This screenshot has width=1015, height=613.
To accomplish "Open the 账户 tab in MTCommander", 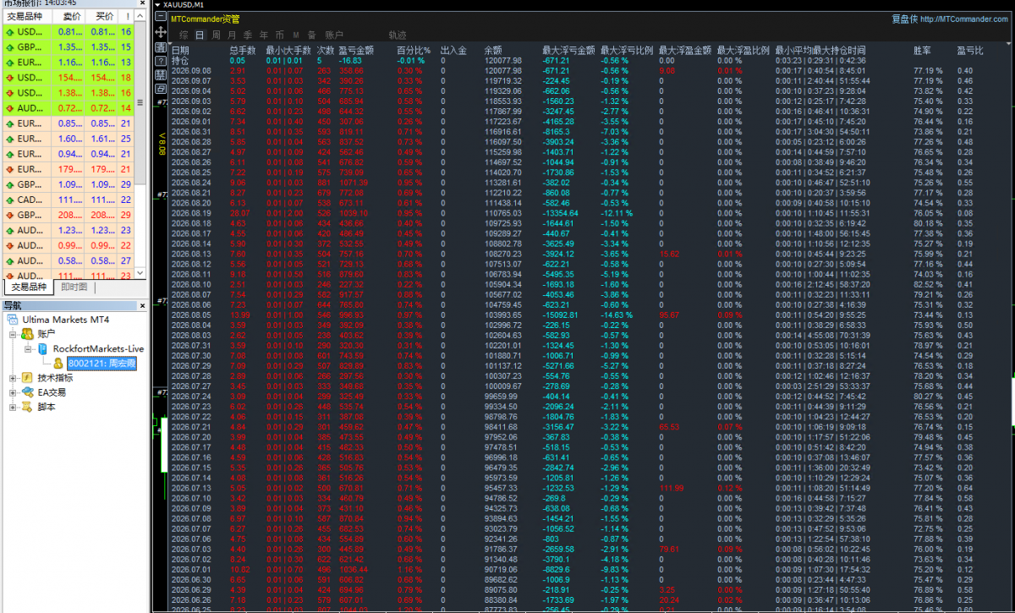I will (335, 35).
